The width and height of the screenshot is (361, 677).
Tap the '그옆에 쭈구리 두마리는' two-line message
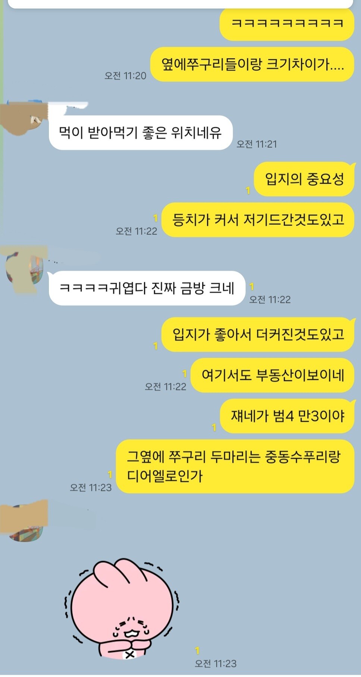(x=235, y=466)
